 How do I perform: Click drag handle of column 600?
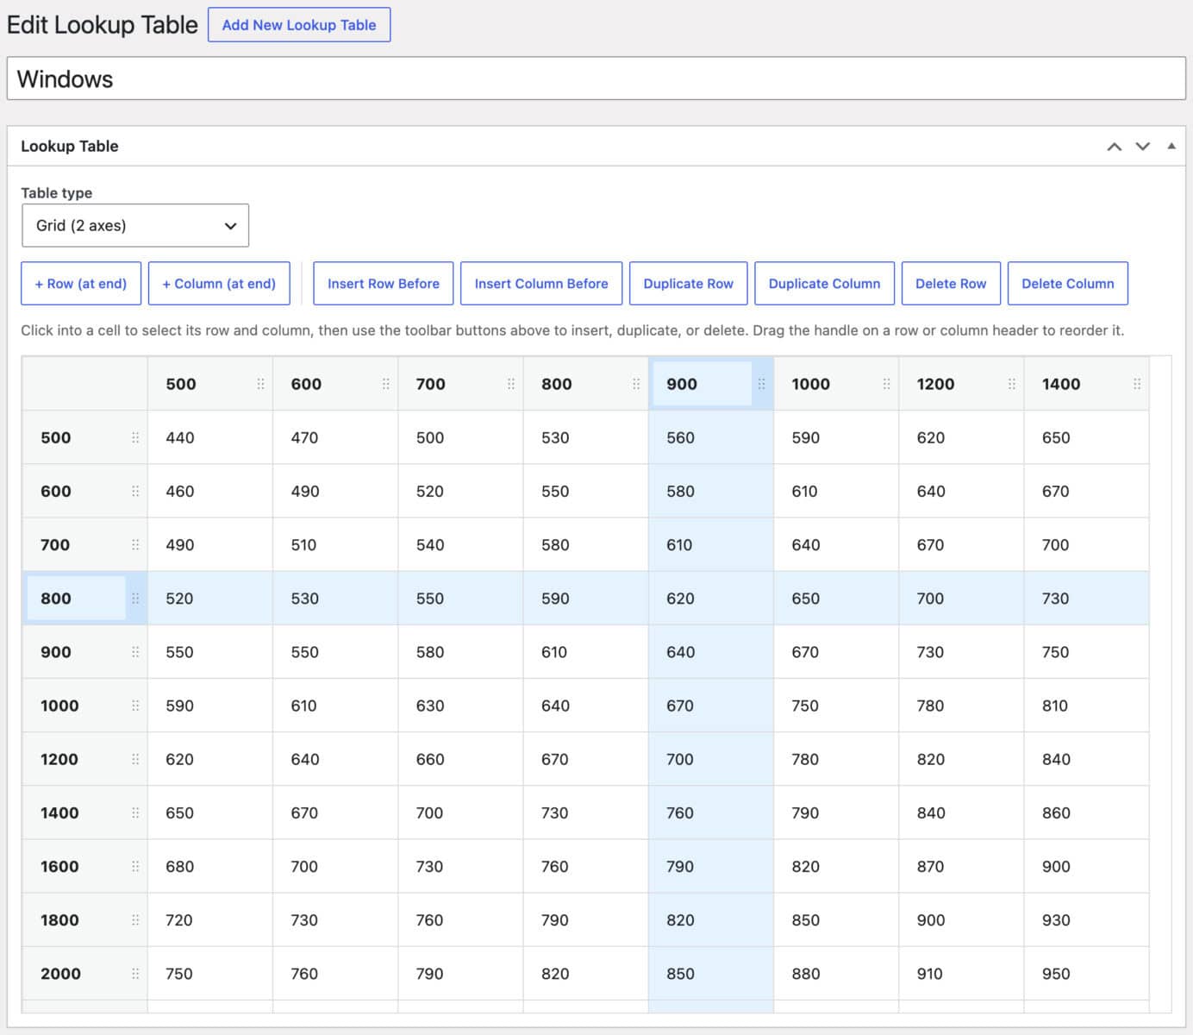(x=385, y=384)
